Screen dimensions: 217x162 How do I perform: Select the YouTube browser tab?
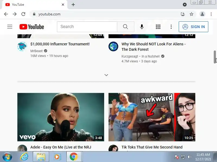click(35, 5)
